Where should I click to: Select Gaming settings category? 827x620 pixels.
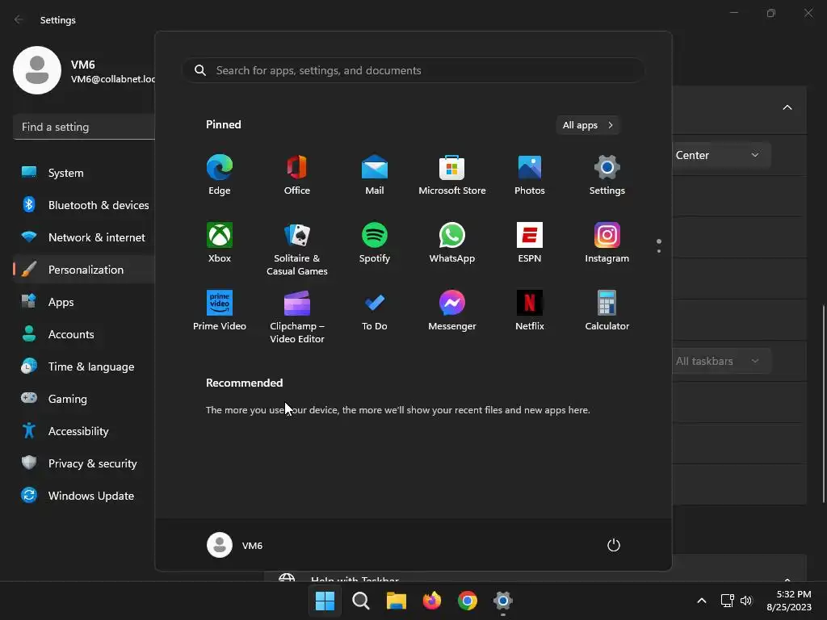tap(84, 399)
